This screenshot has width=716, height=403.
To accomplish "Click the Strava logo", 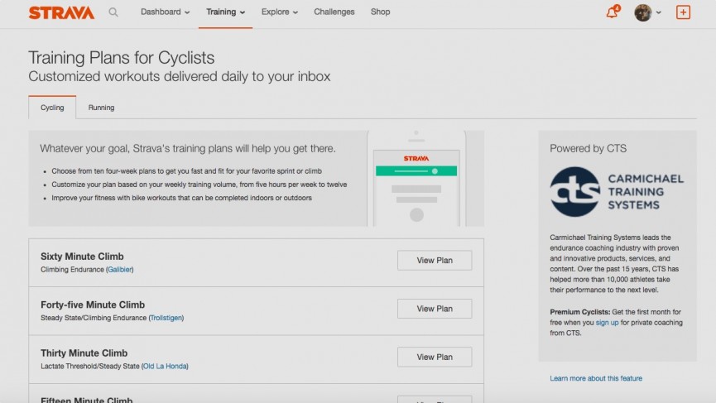I will tap(61, 12).
